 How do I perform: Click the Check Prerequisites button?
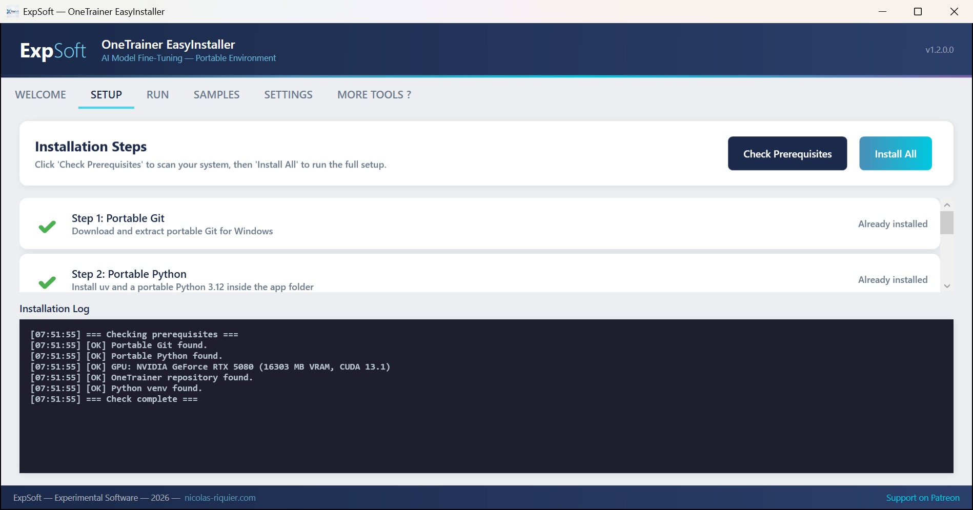(787, 153)
